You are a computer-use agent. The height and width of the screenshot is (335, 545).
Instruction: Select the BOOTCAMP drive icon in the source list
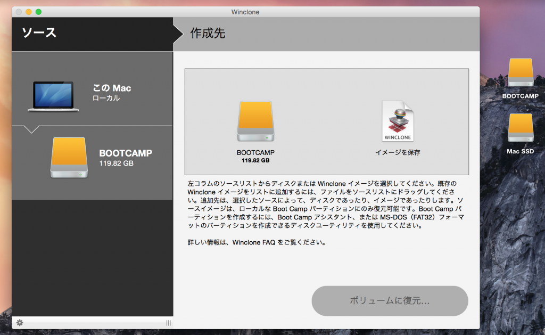(x=69, y=158)
